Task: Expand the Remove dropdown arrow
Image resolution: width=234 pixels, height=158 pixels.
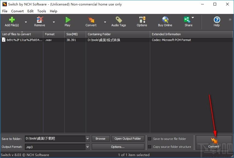Action: point(54,22)
